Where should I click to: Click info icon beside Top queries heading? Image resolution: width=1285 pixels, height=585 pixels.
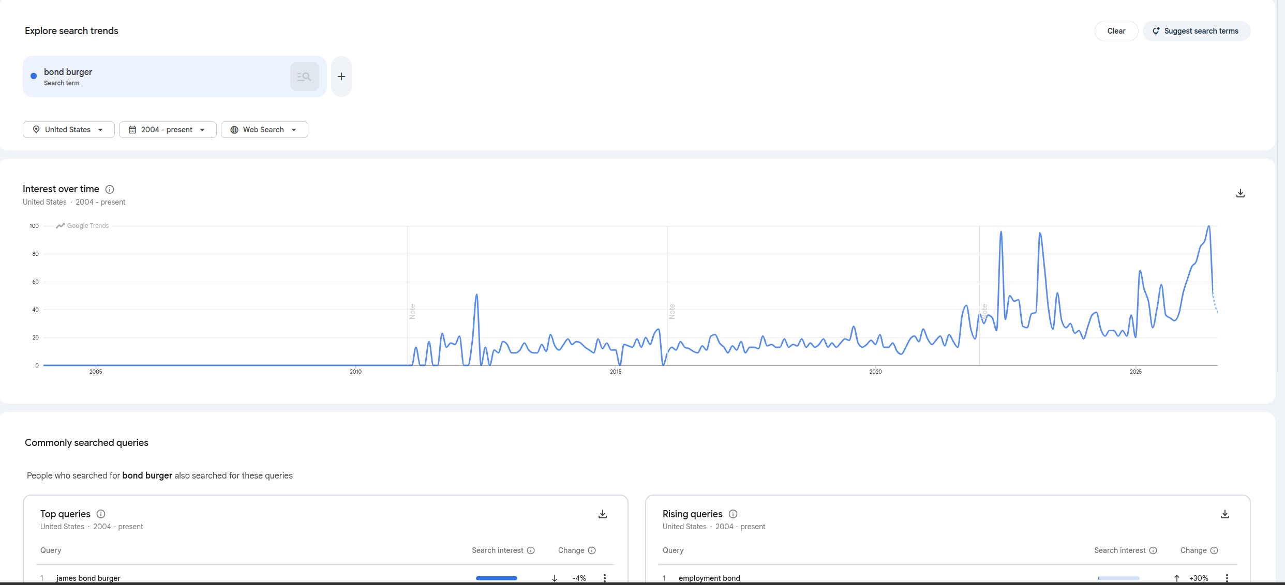click(x=101, y=514)
